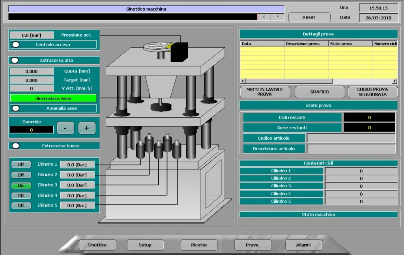
Task: Click the Centrale accesa indicator light
Action: [16, 44]
